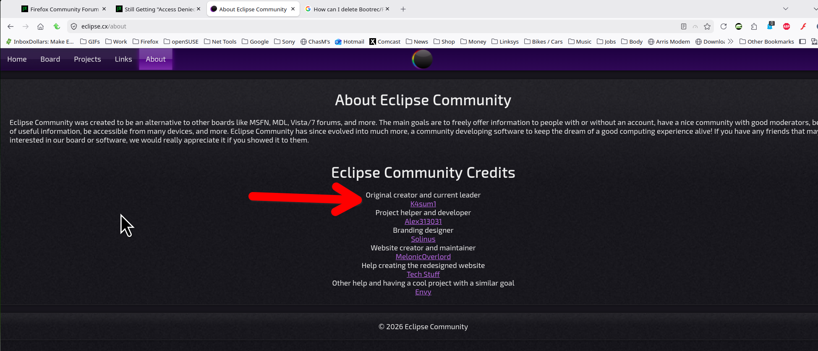Go back to the previous page
The height and width of the screenshot is (351, 818).
pos(10,26)
